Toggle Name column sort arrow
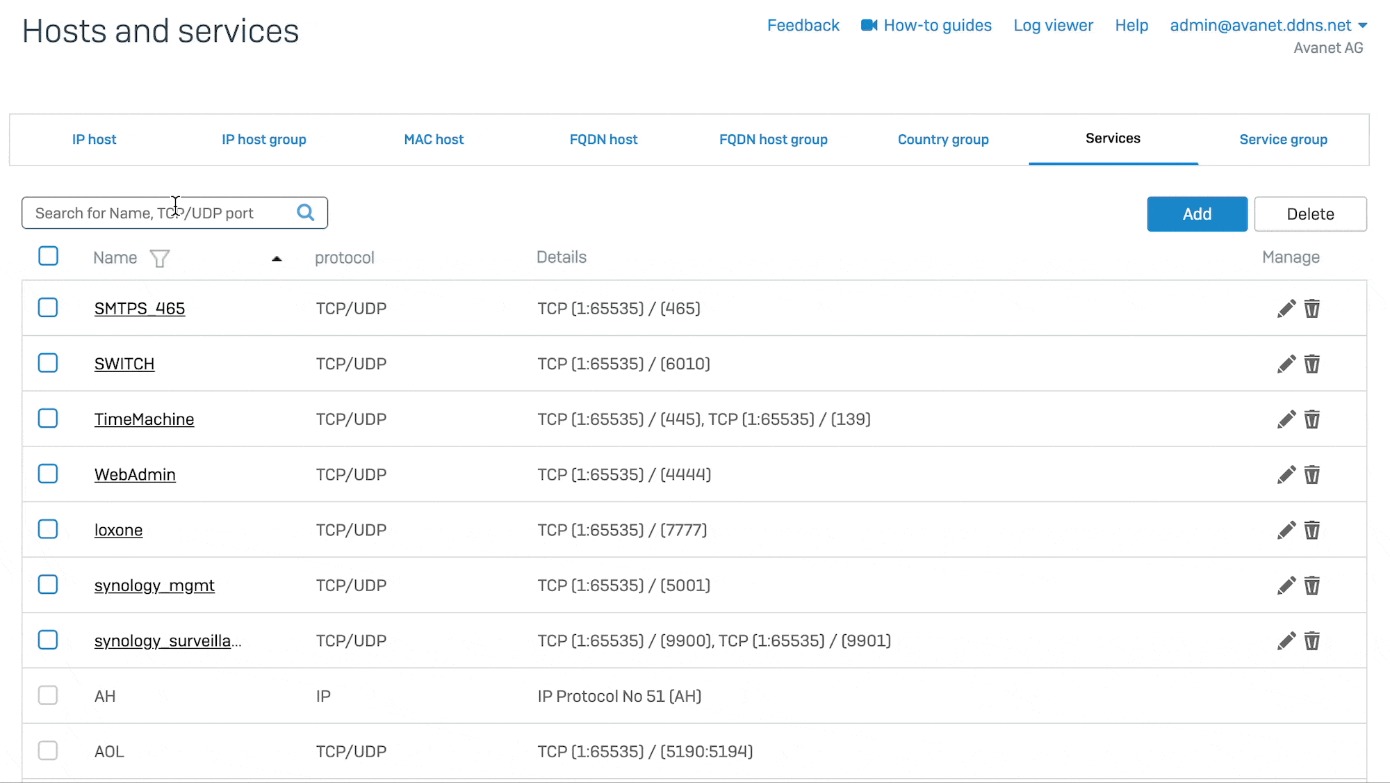 tap(277, 259)
